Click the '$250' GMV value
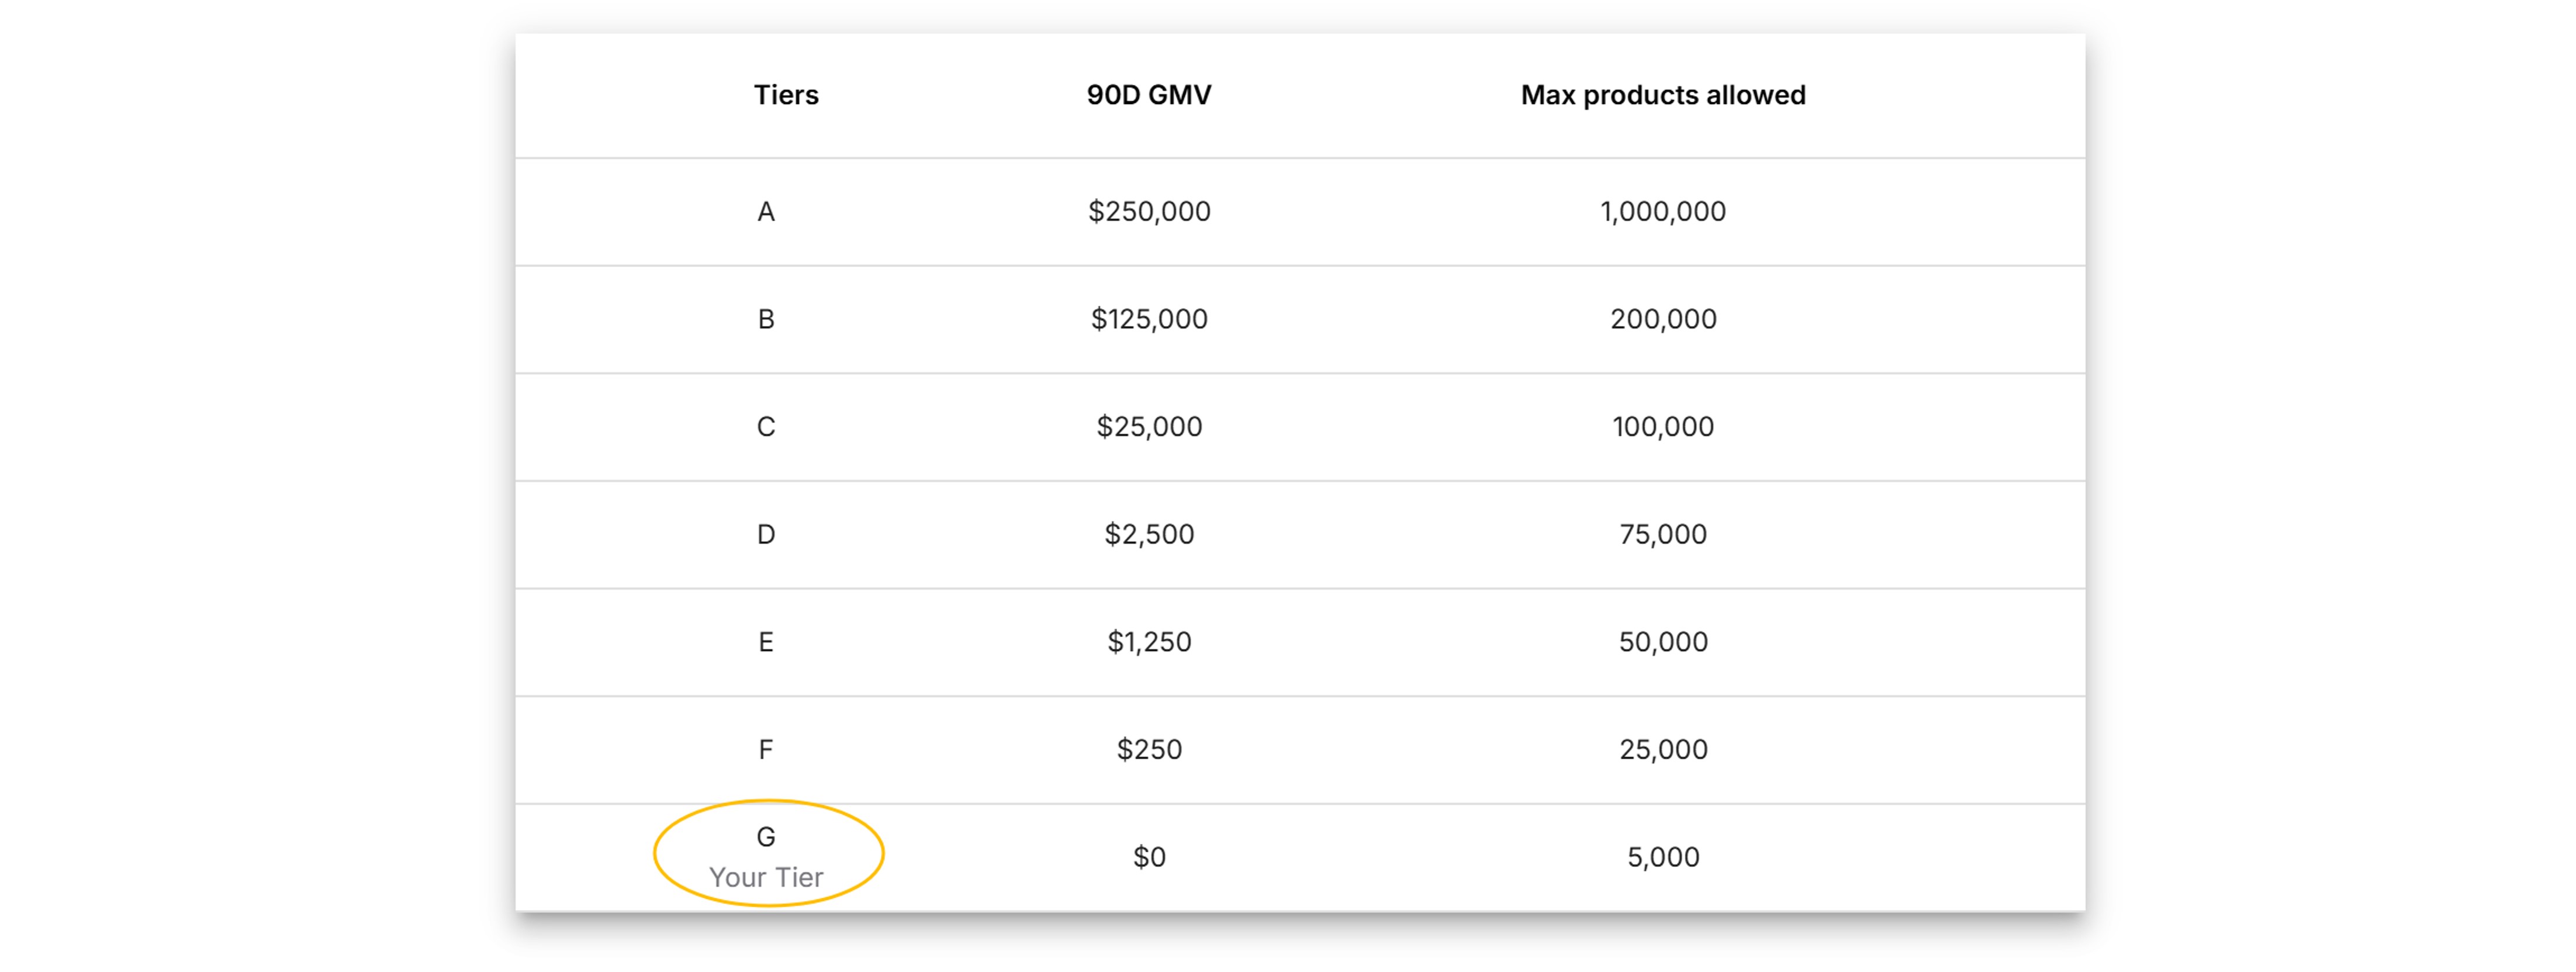2576x972 pixels. (1149, 750)
